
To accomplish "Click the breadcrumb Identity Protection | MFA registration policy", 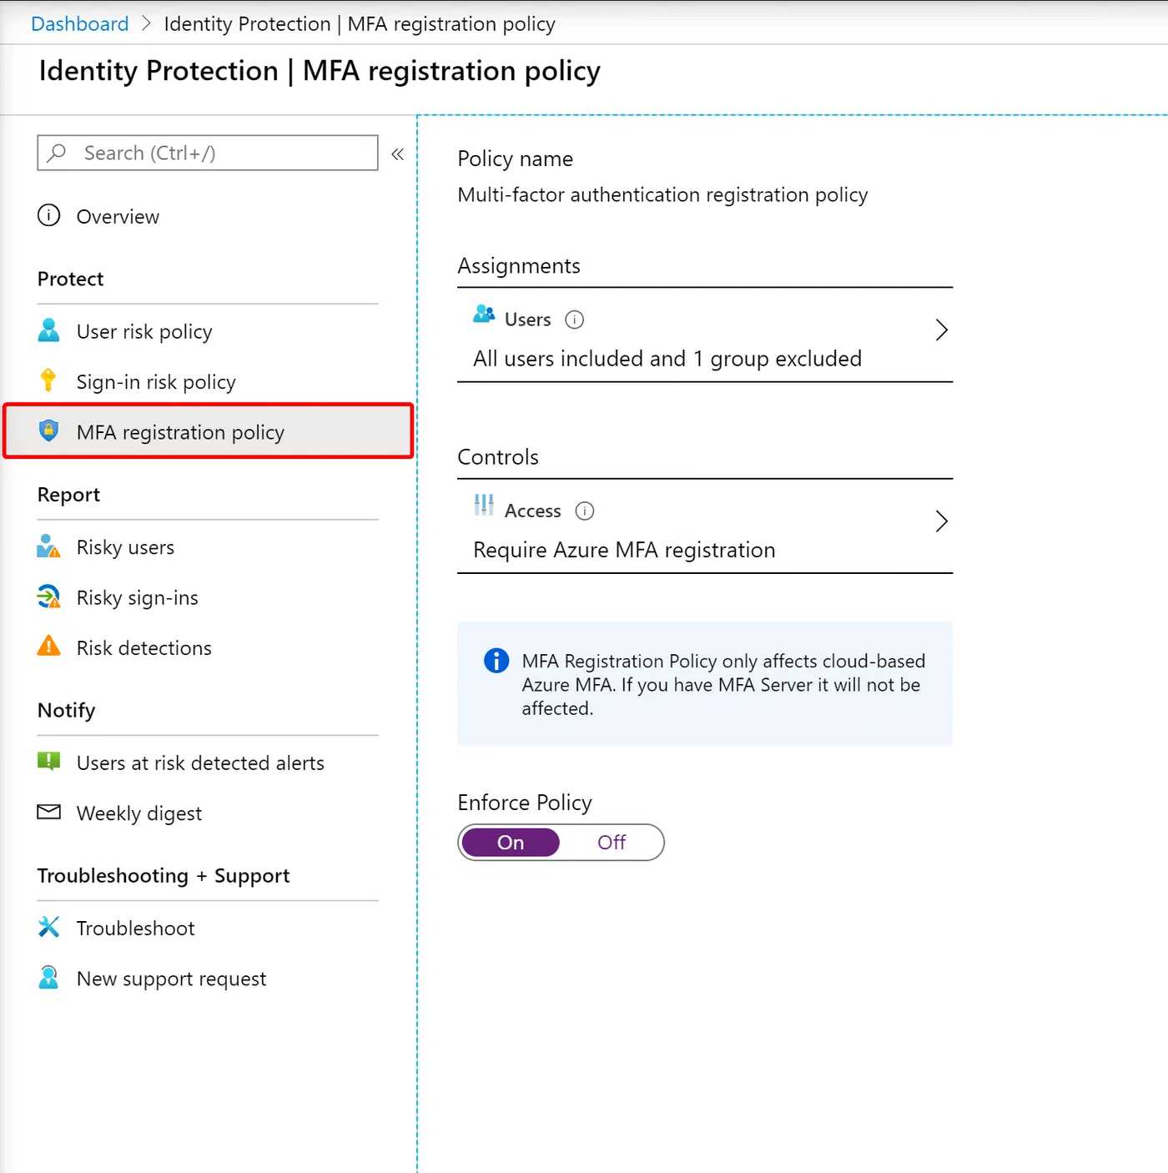I will 360,23.
